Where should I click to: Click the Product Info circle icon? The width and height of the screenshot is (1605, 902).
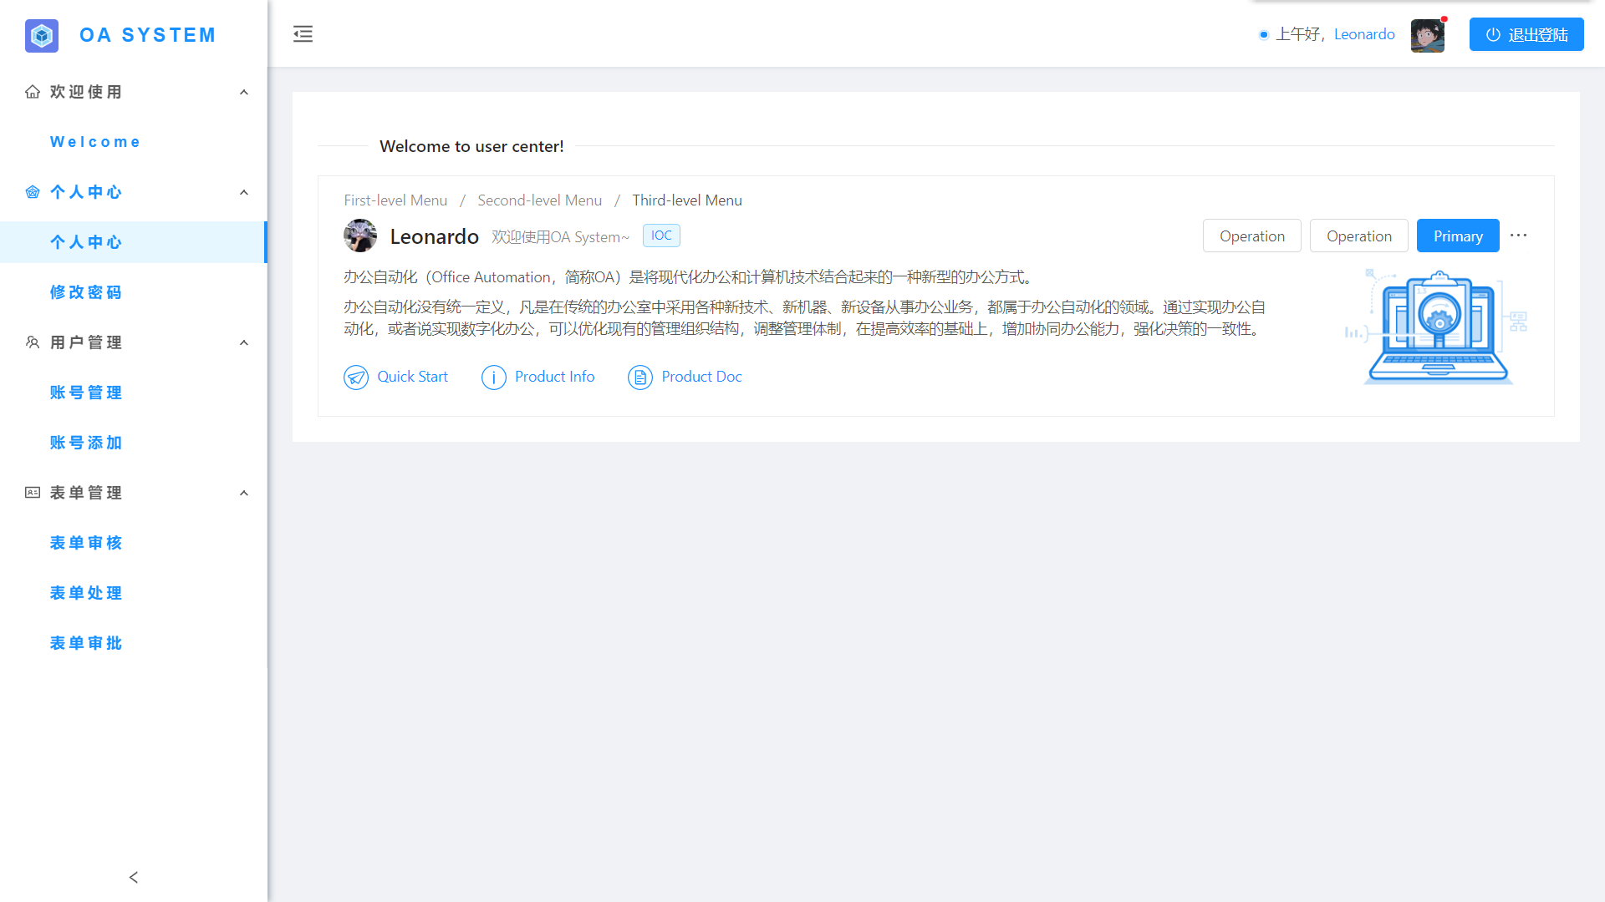point(493,378)
